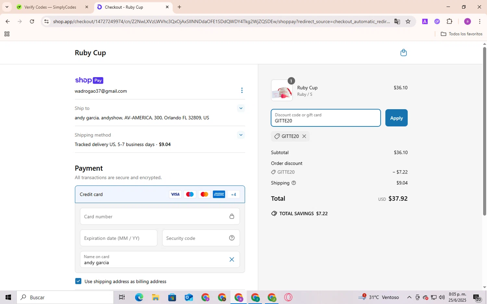Close the Verify Codes — SimplyCodes tab
Screen dimensions: 487x304
point(87,7)
